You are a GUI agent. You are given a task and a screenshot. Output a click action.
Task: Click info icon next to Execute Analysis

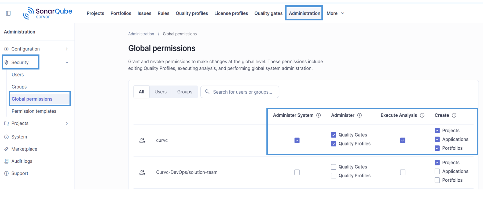422,115
